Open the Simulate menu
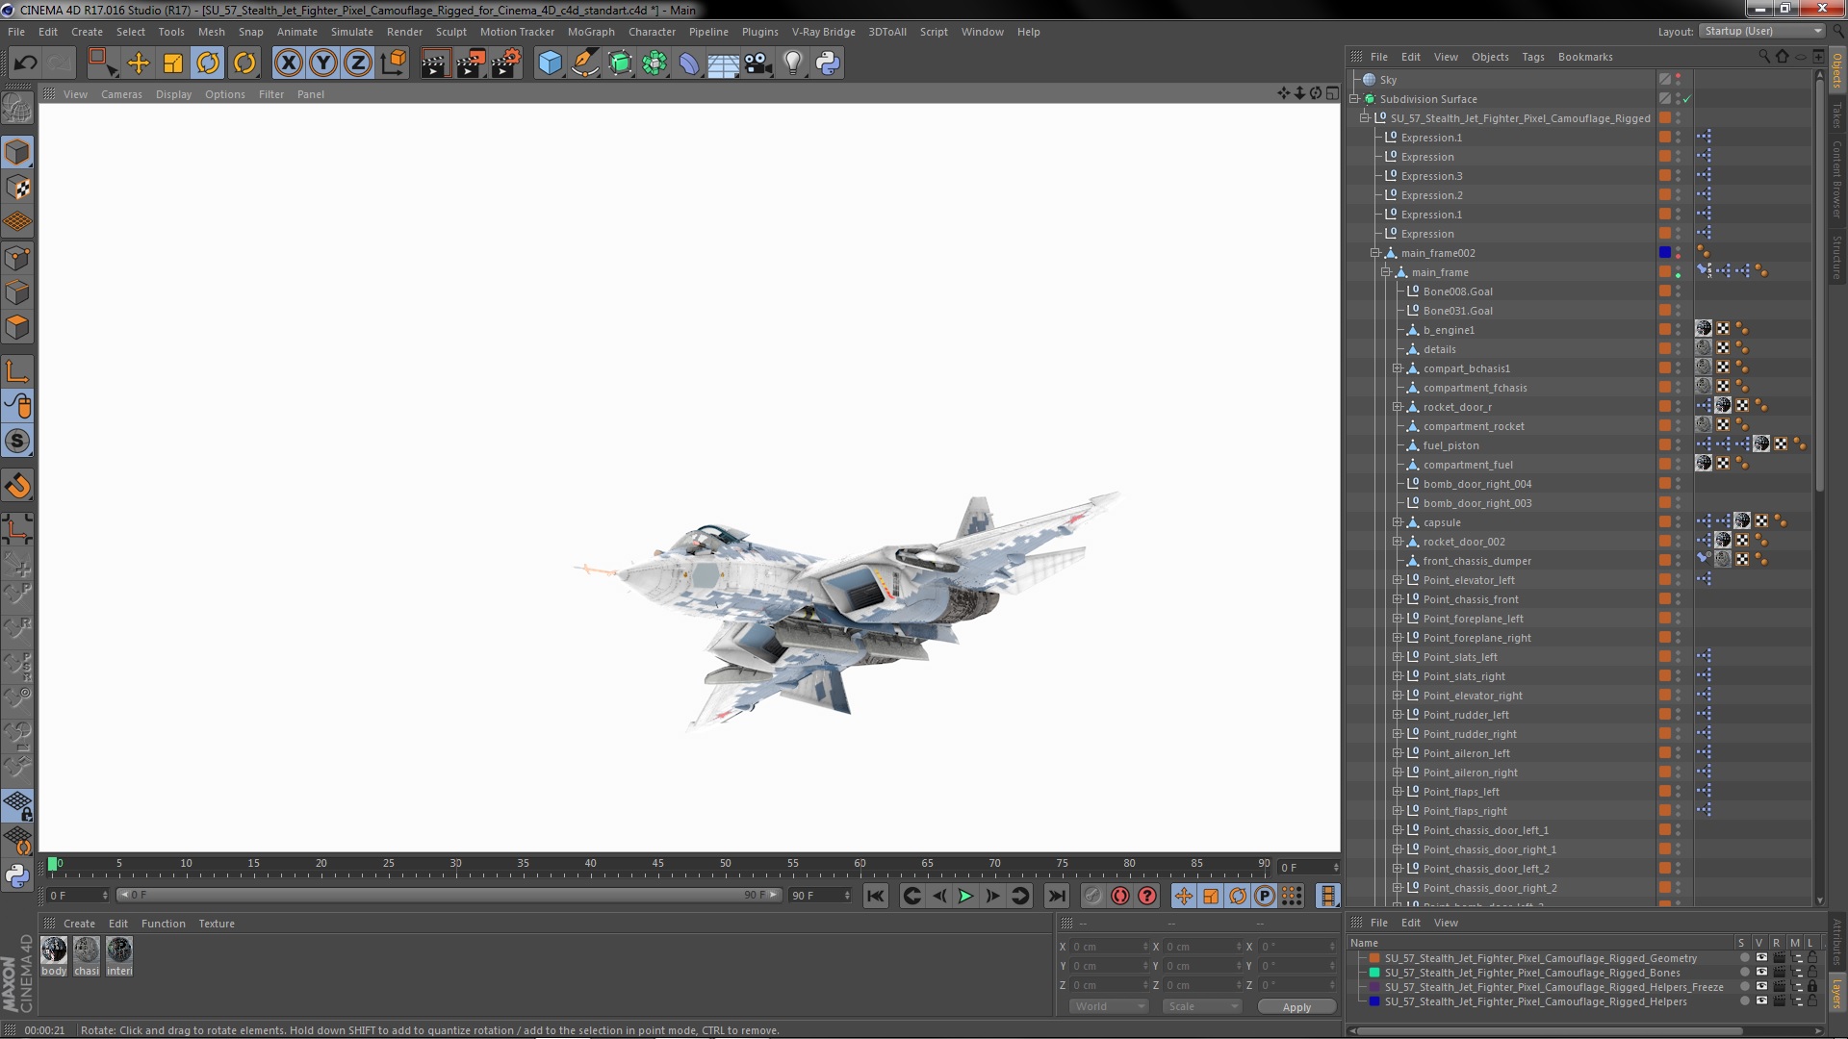This screenshot has width=1848, height=1039. (352, 32)
